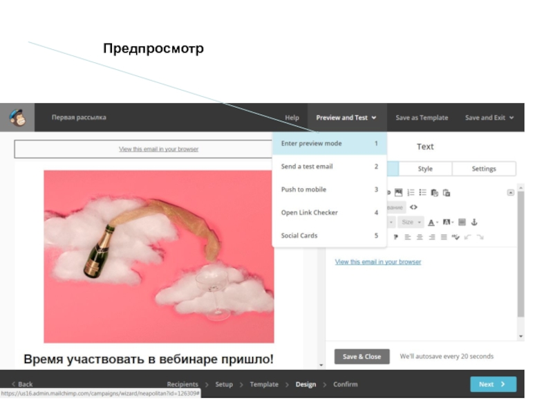Click the paragraph direction icon
The image size is (553, 415).
pos(395,237)
